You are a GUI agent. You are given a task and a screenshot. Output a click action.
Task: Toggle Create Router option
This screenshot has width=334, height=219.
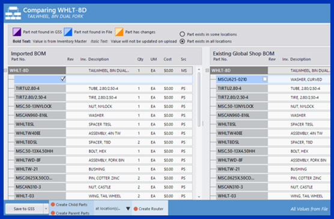pos(148,209)
